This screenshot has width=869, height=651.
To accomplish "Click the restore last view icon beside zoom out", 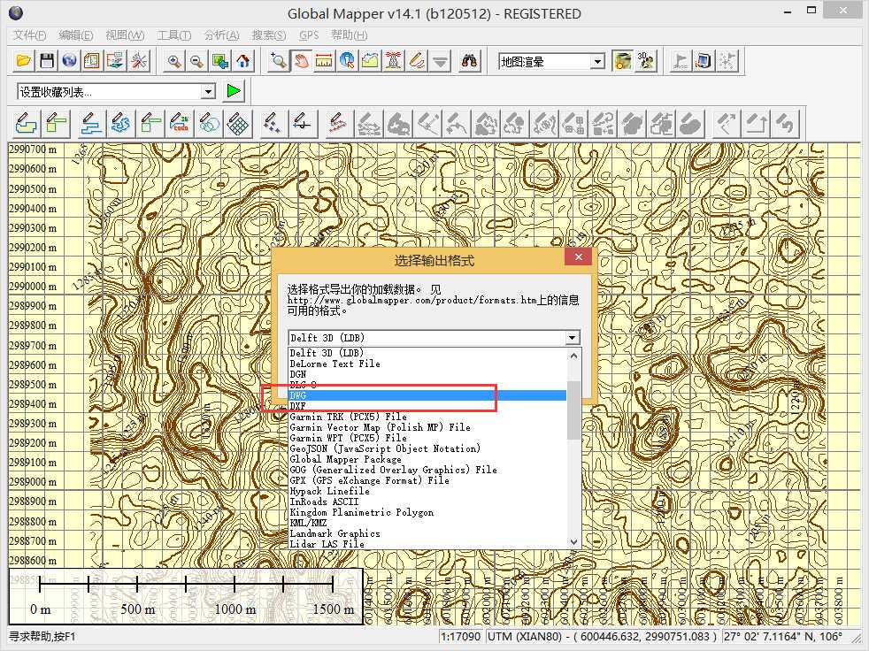I will pyautogui.click(x=220, y=61).
